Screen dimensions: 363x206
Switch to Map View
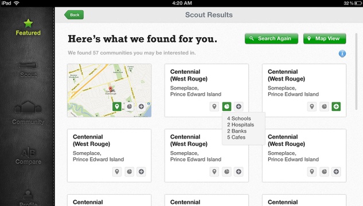(325, 38)
